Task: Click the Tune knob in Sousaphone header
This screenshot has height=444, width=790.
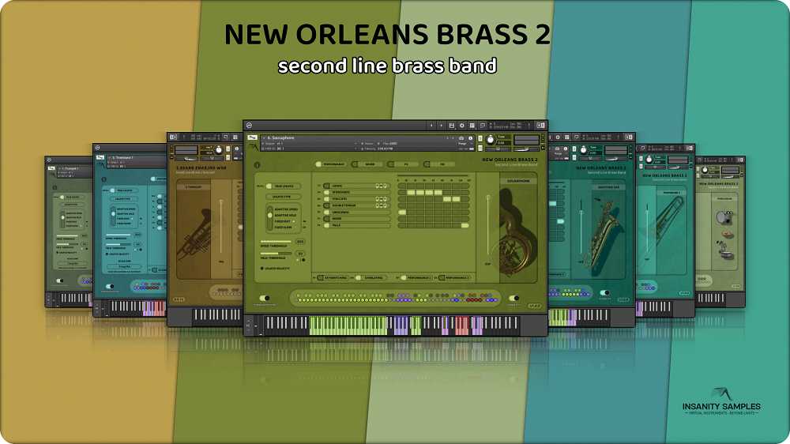Action: click(x=491, y=140)
